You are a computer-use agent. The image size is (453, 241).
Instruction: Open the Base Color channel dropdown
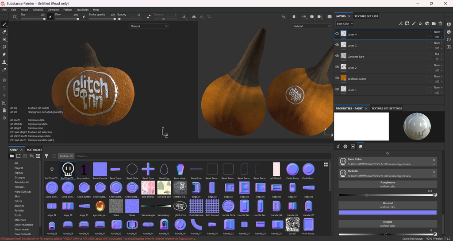[x=345, y=23]
